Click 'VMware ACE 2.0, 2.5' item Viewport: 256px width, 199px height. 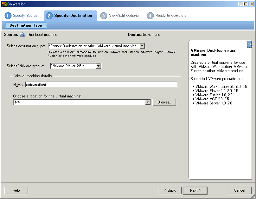tap(212, 99)
